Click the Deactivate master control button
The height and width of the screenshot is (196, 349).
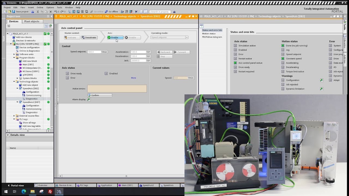click(89, 38)
